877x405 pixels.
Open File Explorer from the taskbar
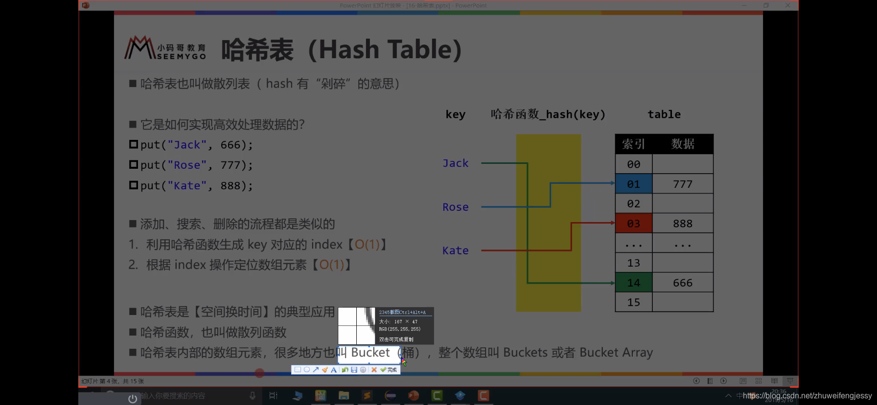click(344, 396)
